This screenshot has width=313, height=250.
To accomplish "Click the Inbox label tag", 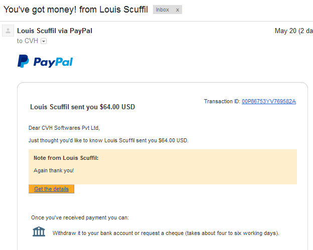I will tap(163, 10).
